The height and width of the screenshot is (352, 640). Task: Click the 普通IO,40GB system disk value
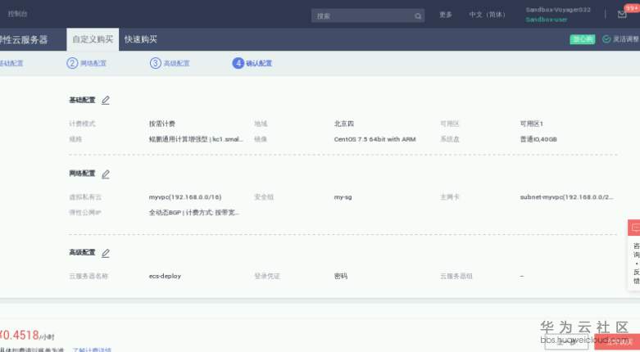538,139
